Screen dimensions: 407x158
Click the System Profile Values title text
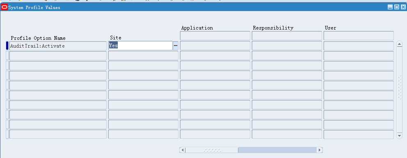(34, 7)
